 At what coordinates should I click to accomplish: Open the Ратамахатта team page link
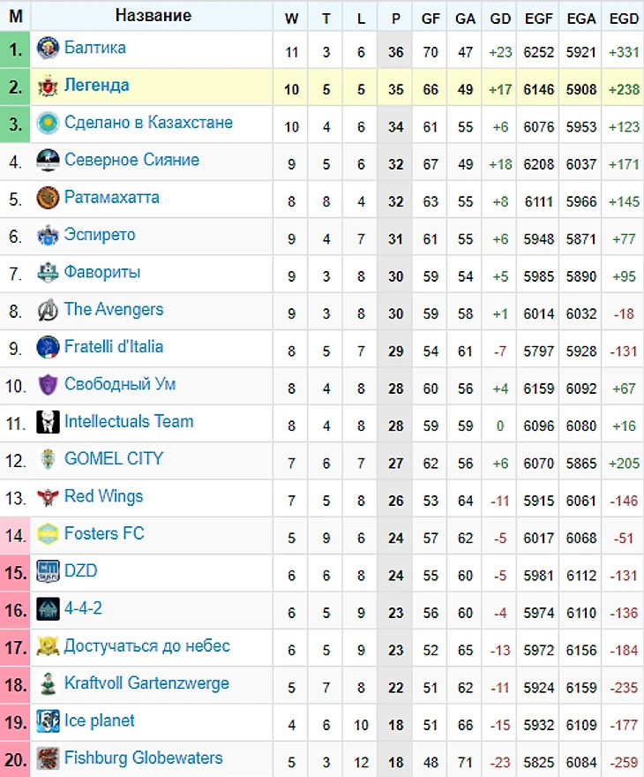pyautogui.click(x=112, y=198)
